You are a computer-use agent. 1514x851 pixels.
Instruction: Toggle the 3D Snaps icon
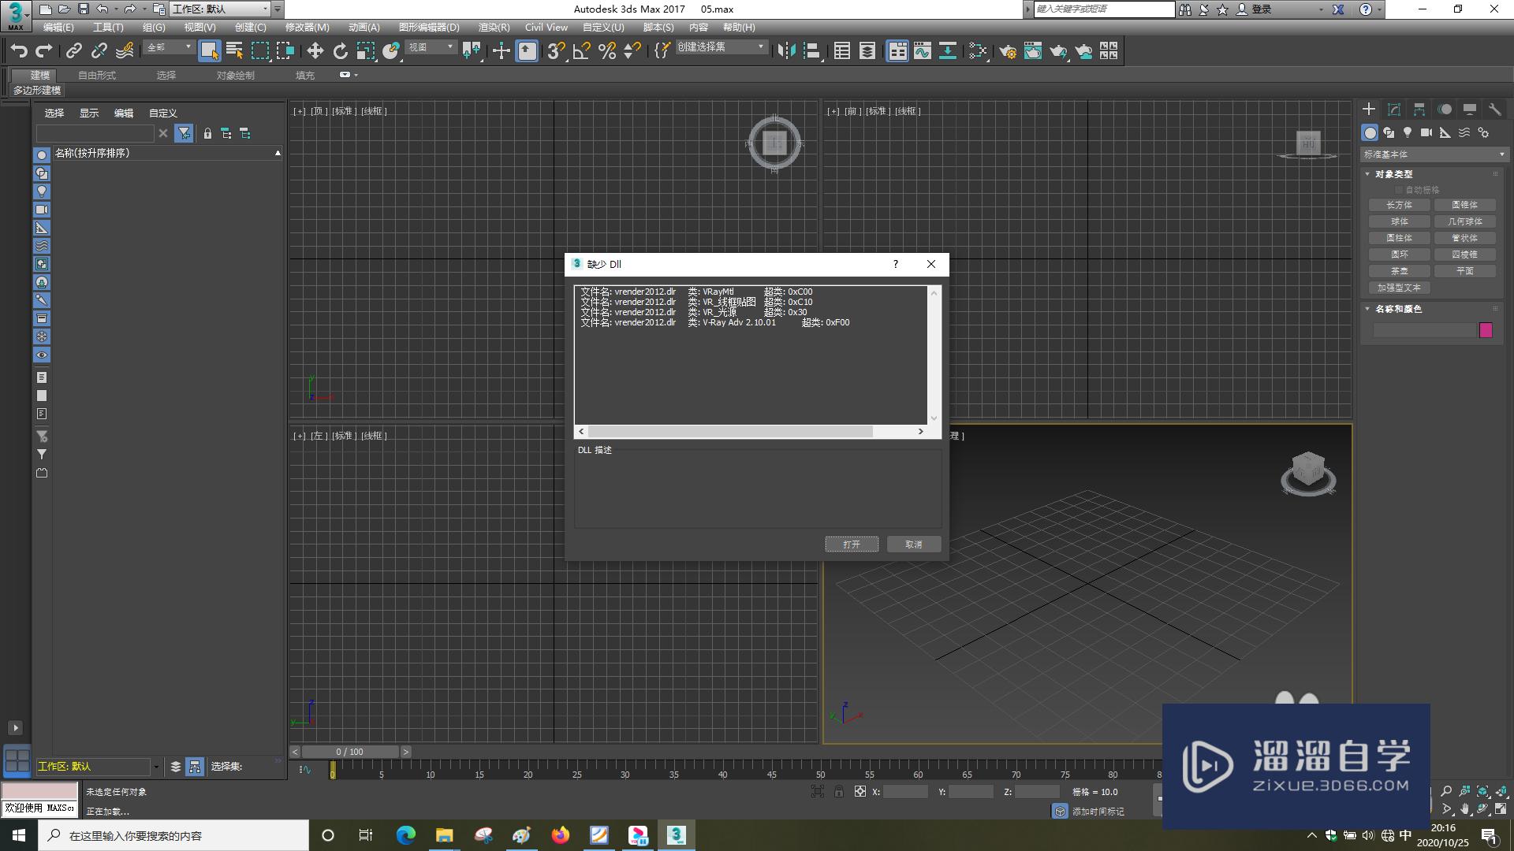click(x=556, y=51)
